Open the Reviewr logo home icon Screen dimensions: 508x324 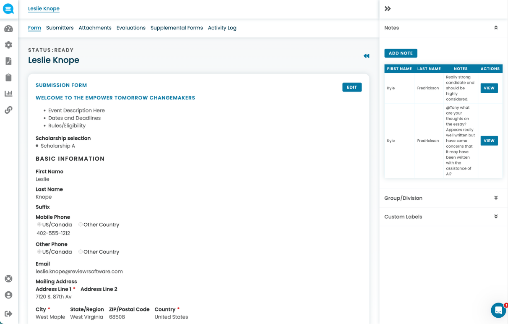click(8, 8)
